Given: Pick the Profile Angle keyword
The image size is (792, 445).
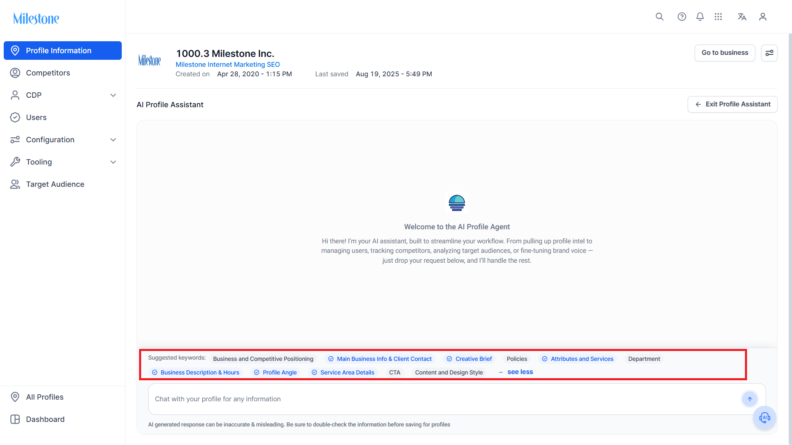Looking at the screenshot, I should (275, 372).
